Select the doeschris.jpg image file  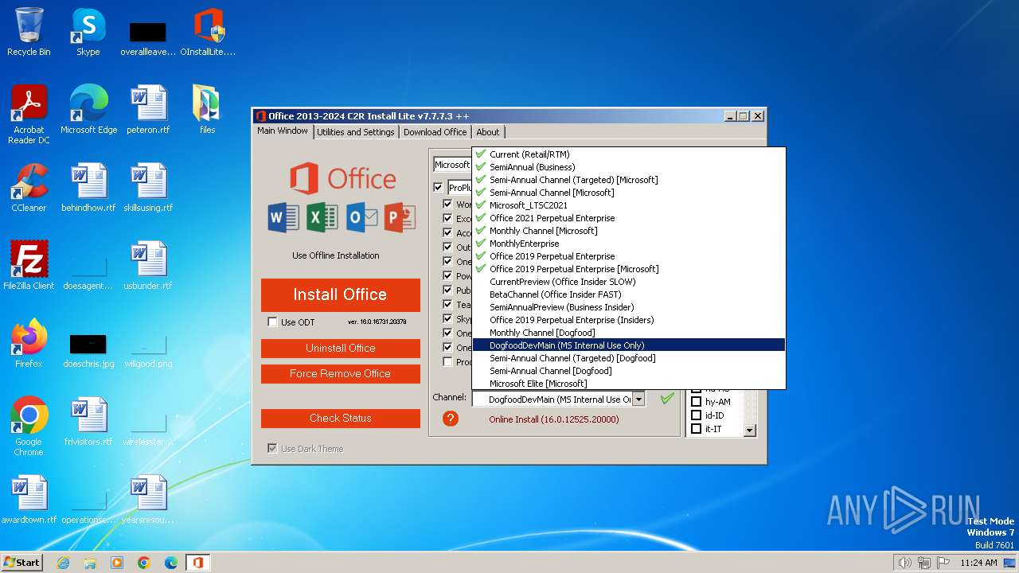(x=88, y=349)
